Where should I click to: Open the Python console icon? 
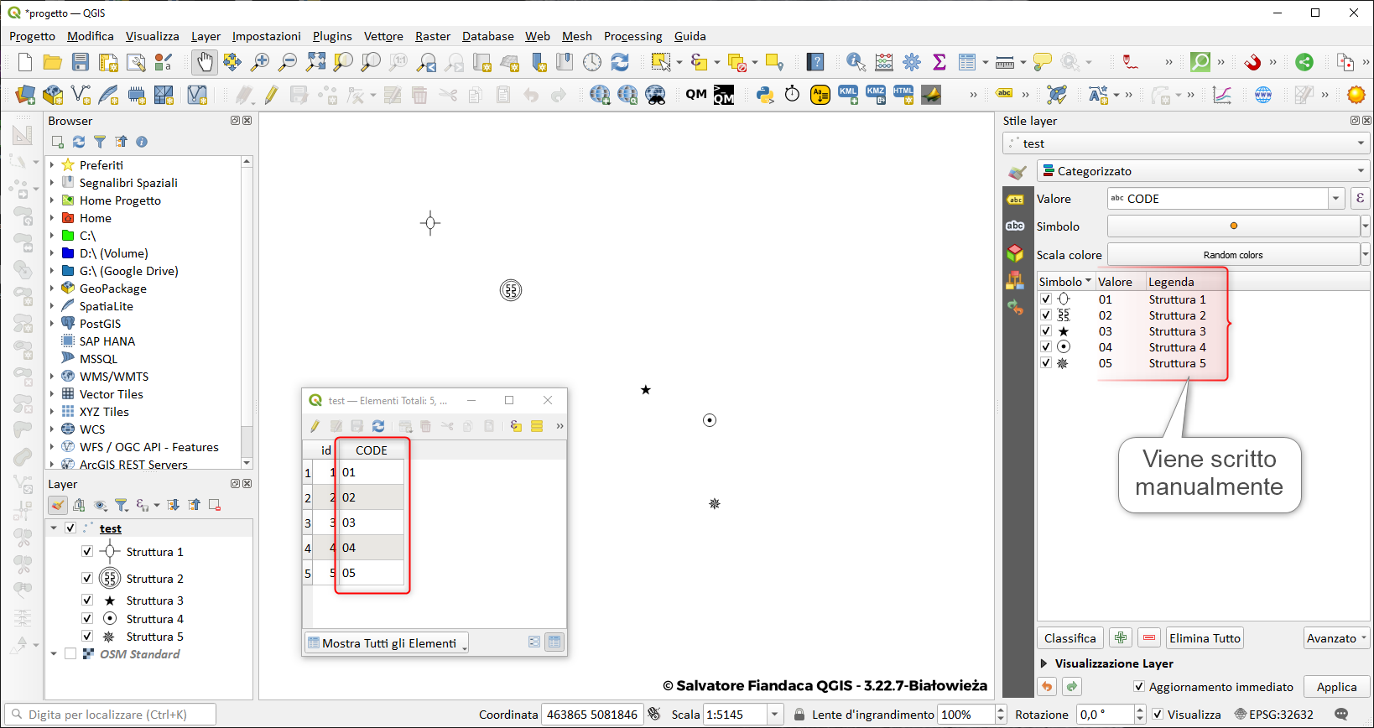click(764, 95)
